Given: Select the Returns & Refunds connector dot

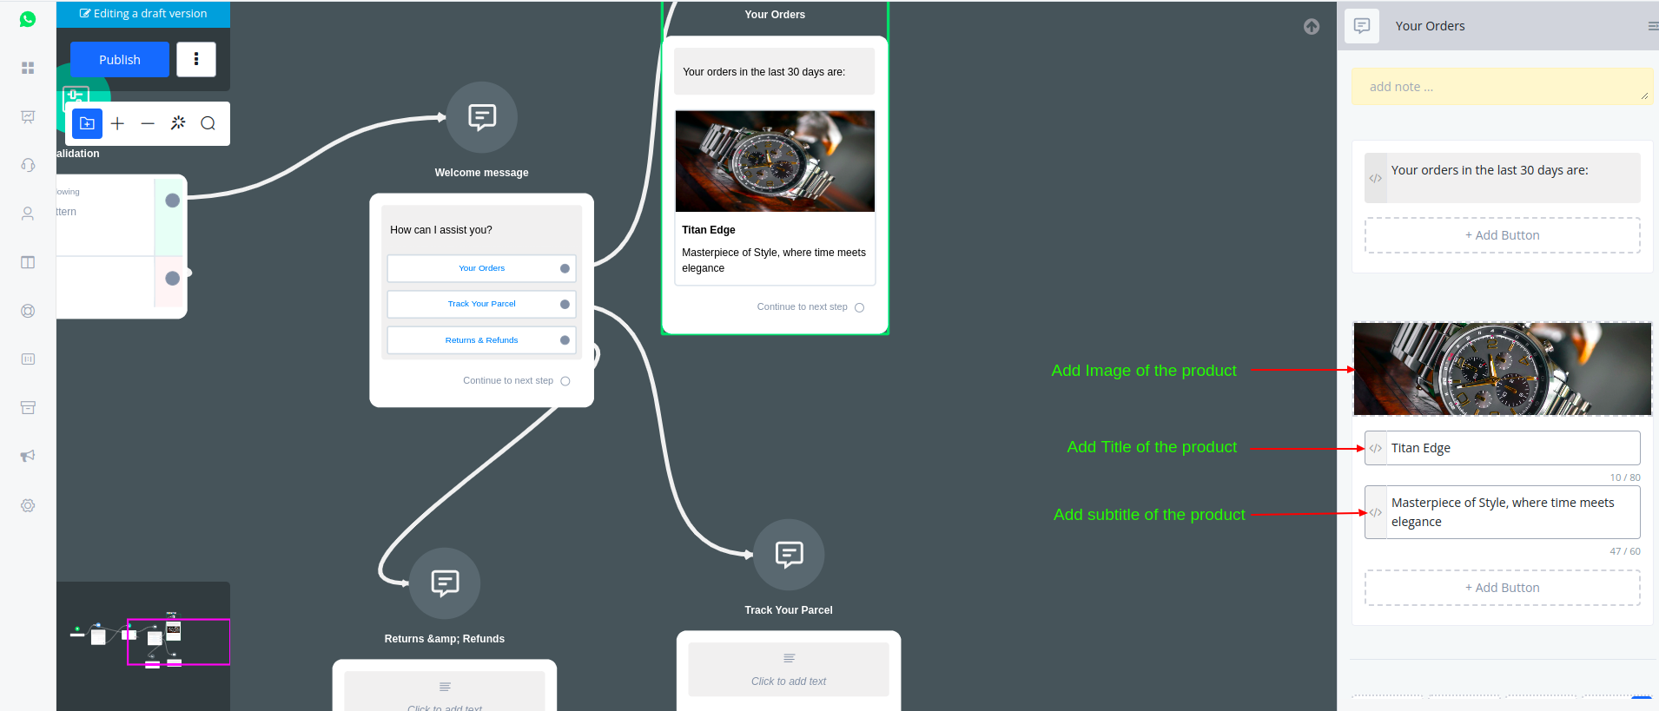Looking at the screenshot, I should (x=565, y=340).
